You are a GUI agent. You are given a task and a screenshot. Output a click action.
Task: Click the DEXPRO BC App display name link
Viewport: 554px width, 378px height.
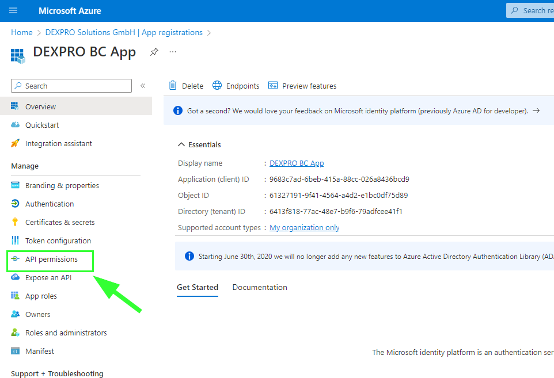297,163
